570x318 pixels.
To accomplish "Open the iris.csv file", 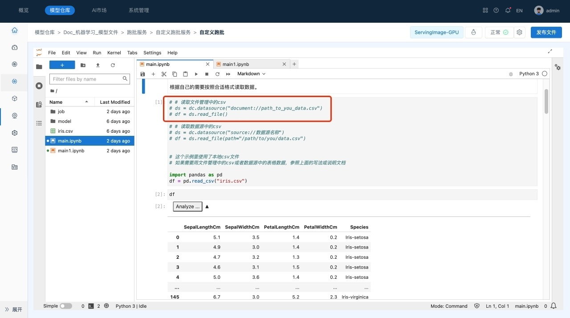I will pyautogui.click(x=65, y=131).
